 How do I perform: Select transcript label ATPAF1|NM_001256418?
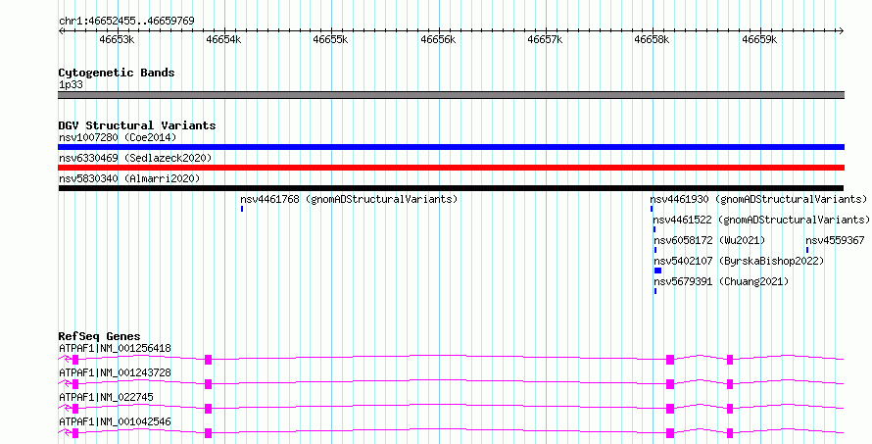115,349
